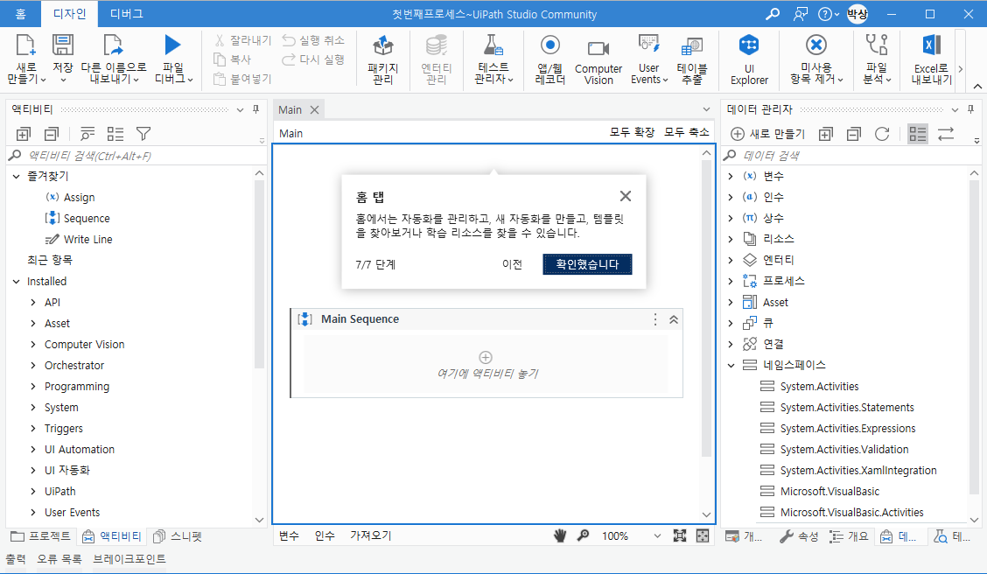Click the search icon in title bar

[773, 14]
